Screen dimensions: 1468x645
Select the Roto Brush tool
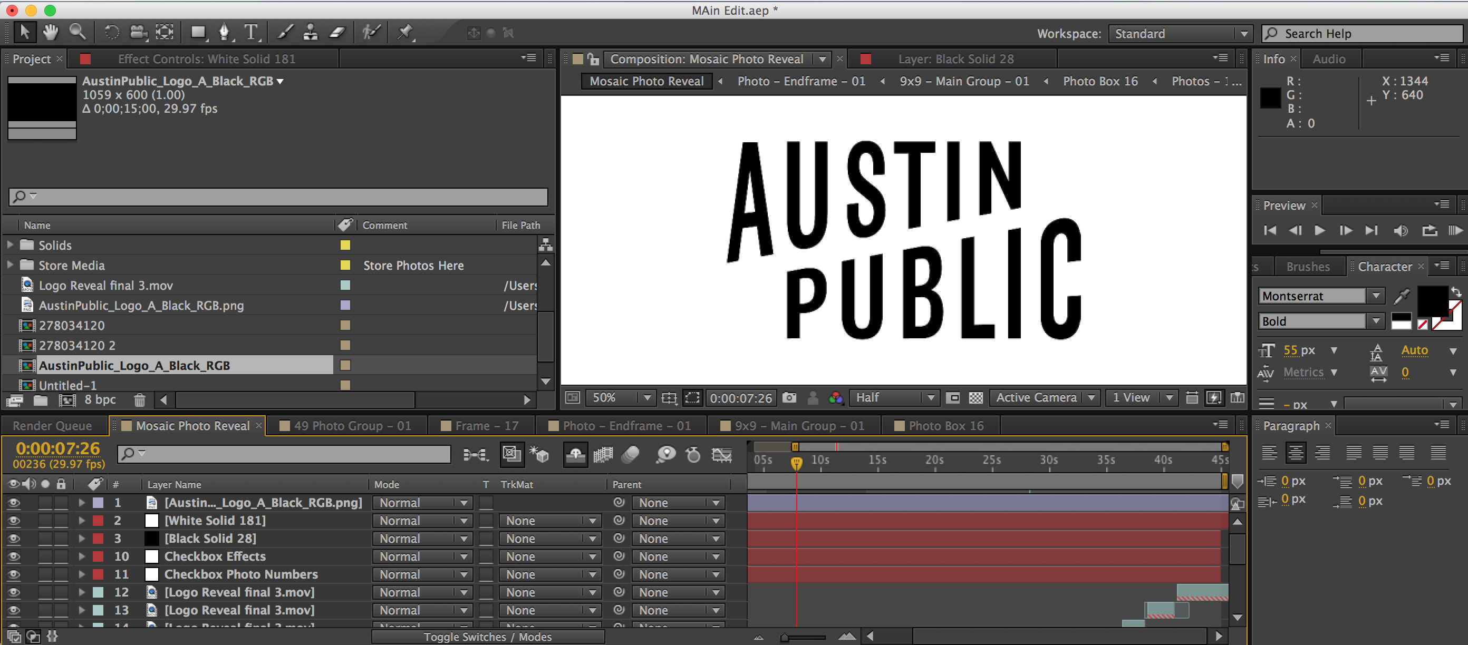371,33
